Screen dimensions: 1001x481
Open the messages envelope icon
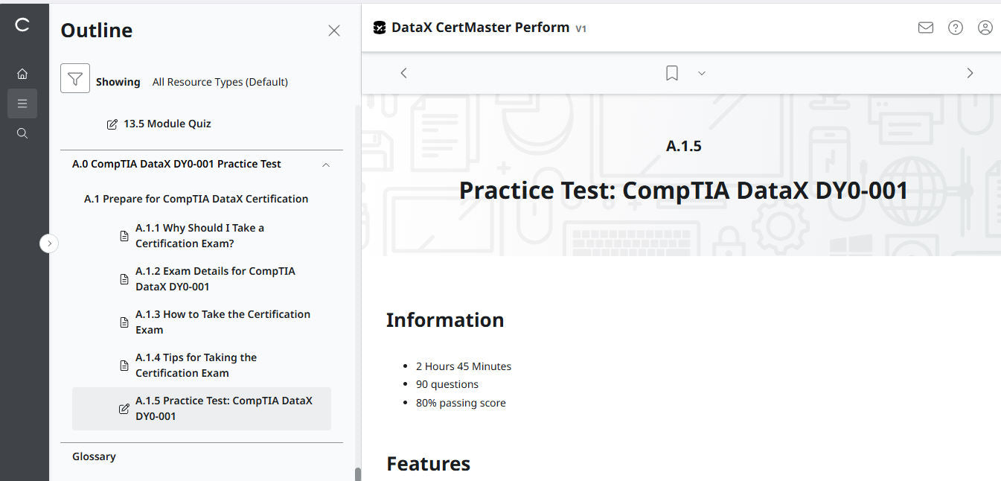point(925,27)
